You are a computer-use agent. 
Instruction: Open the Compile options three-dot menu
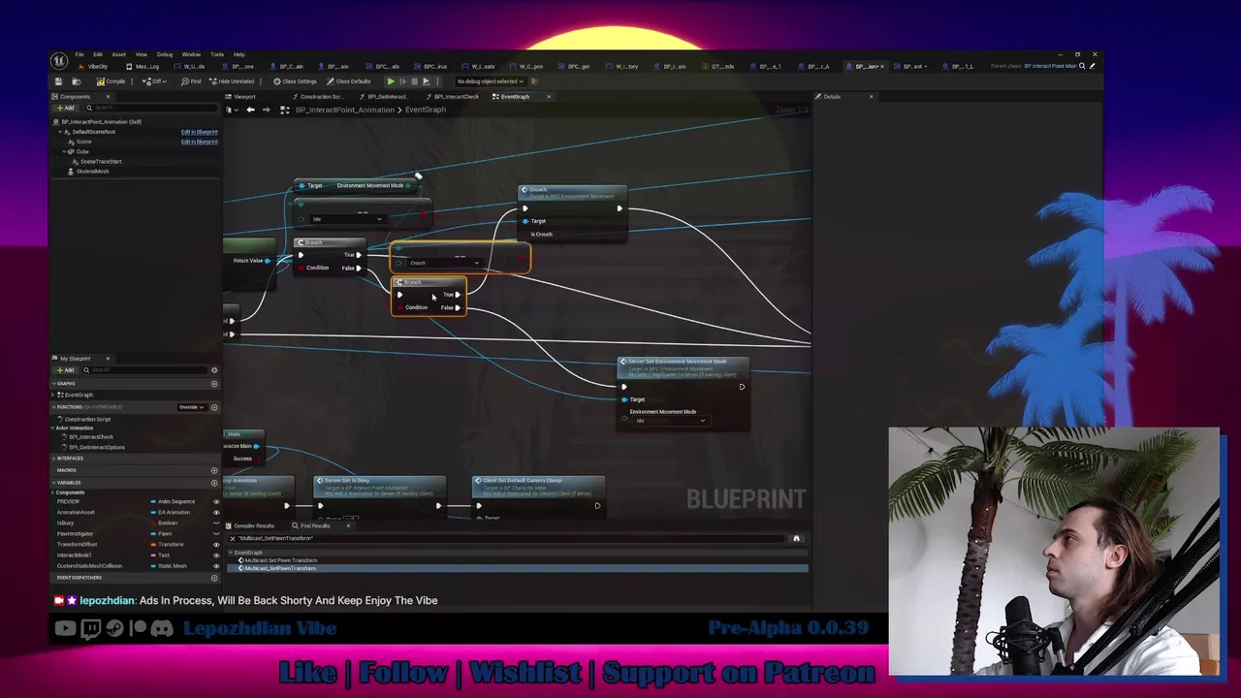(133, 81)
